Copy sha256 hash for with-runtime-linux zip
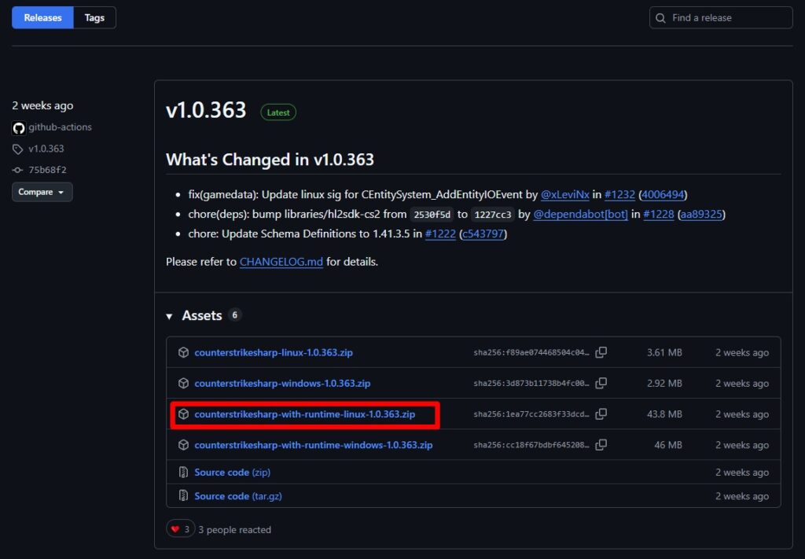This screenshot has height=559, width=805. [x=601, y=414]
